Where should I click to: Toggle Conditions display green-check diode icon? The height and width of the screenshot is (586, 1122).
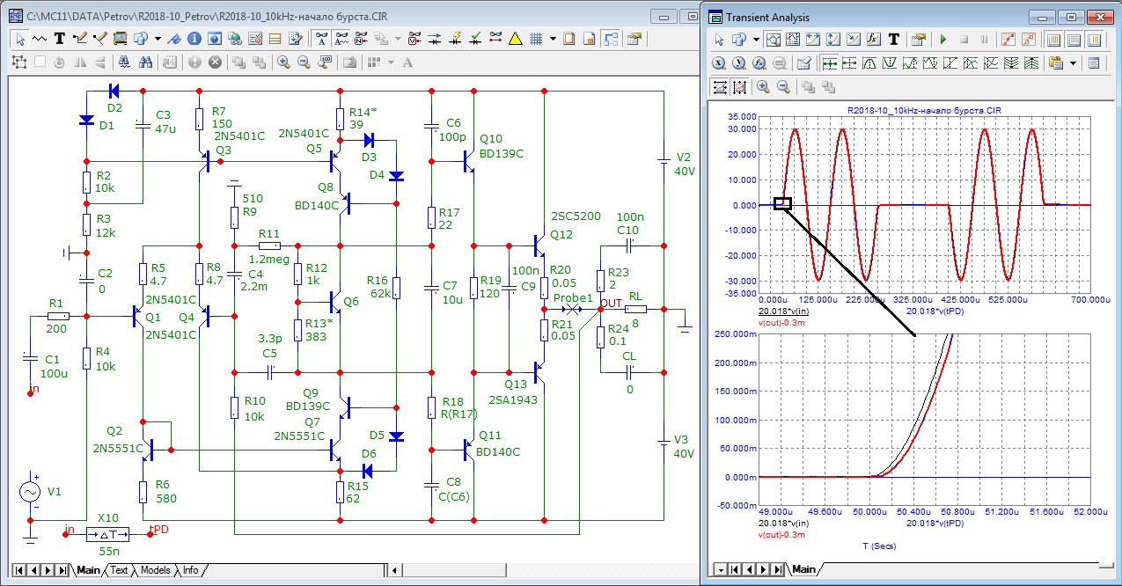(475, 39)
